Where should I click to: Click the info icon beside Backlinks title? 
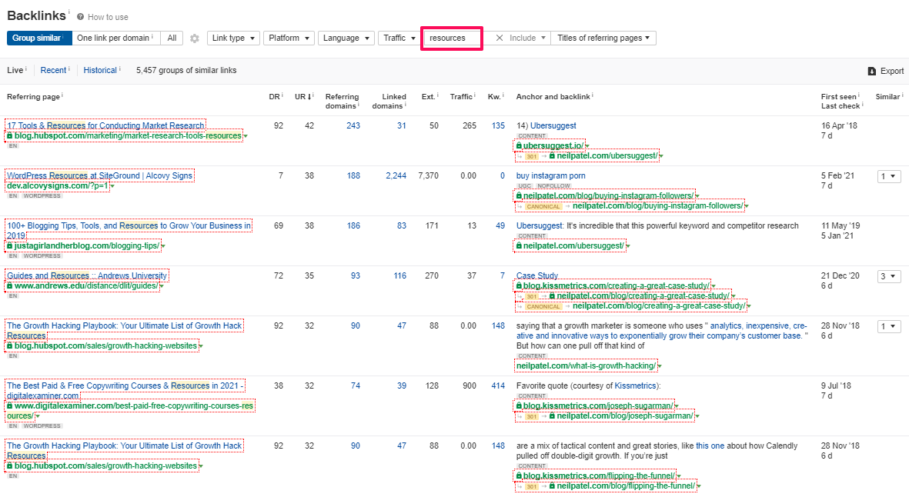tap(69, 13)
